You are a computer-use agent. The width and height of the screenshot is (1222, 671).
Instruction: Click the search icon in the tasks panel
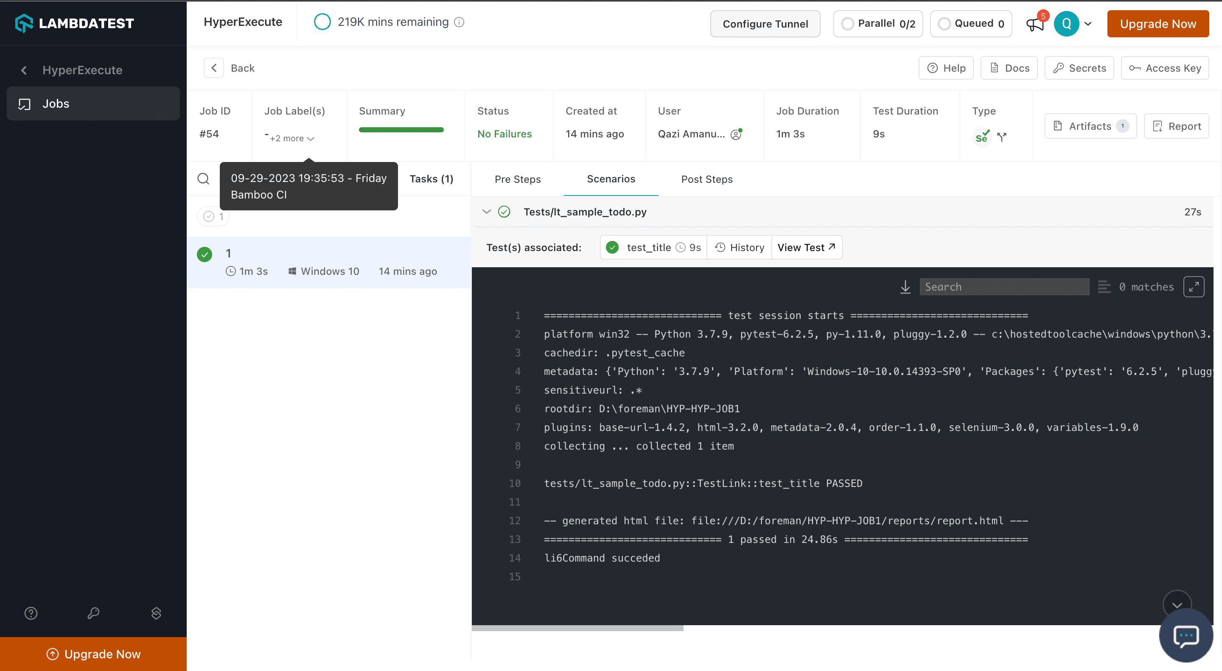(x=204, y=179)
